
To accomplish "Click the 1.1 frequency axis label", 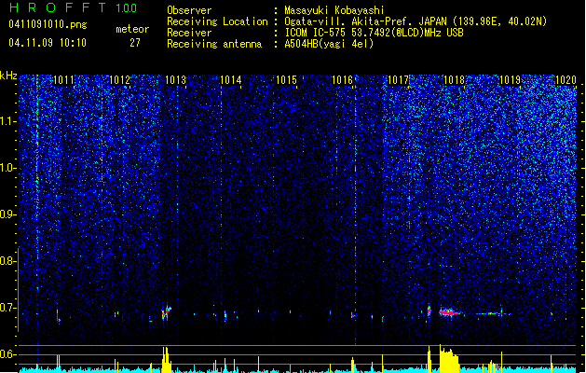I will coord(7,121).
